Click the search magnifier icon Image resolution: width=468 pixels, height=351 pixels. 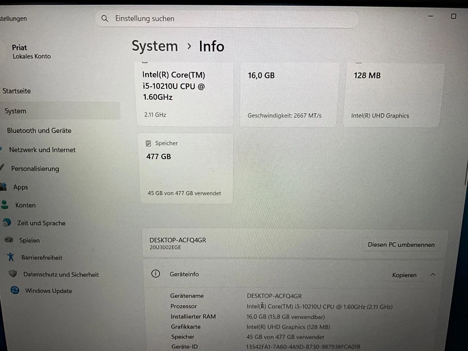(x=105, y=19)
